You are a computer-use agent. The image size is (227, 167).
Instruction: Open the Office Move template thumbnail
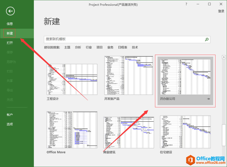pos(72,130)
